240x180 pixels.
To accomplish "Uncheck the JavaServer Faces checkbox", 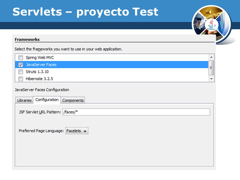I will [21, 65].
